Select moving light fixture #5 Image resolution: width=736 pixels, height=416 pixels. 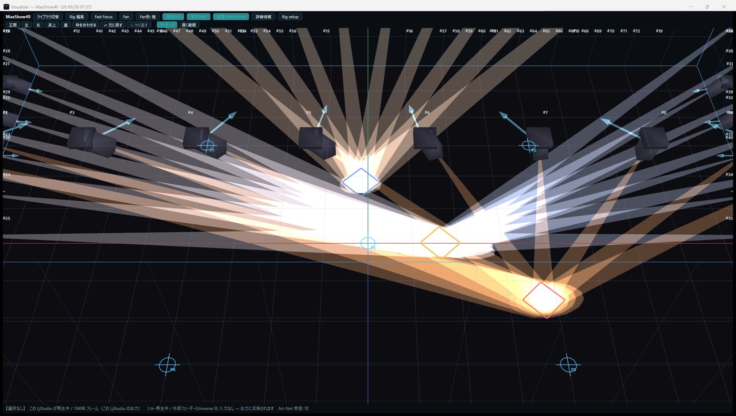[317, 142]
